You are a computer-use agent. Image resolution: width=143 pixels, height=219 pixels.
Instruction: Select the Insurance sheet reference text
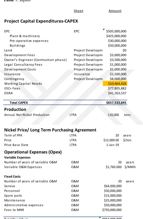point(82,74)
